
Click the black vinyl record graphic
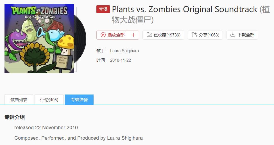pos(80,39)
